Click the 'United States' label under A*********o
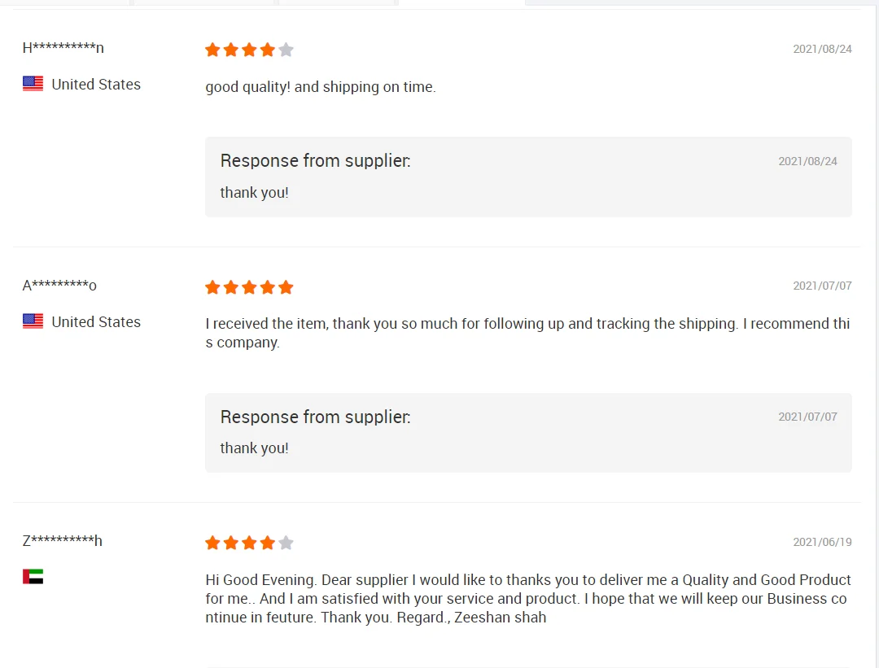Viewport: 879px width, 668px height. point(96,322)
